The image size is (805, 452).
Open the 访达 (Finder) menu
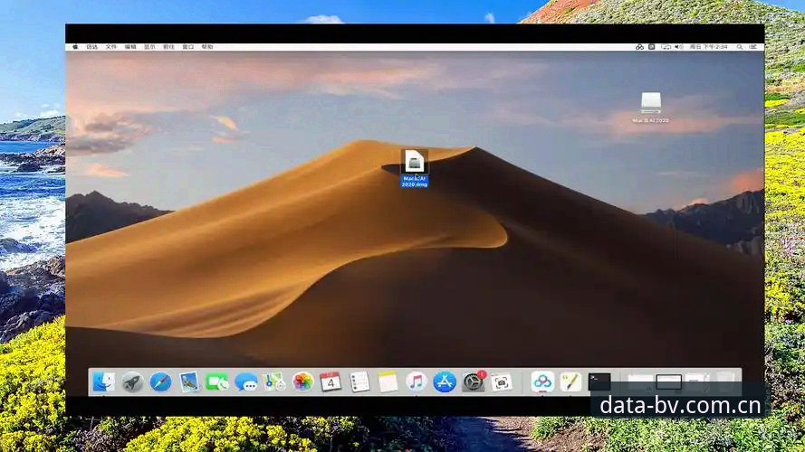click(x=91, y=47)
